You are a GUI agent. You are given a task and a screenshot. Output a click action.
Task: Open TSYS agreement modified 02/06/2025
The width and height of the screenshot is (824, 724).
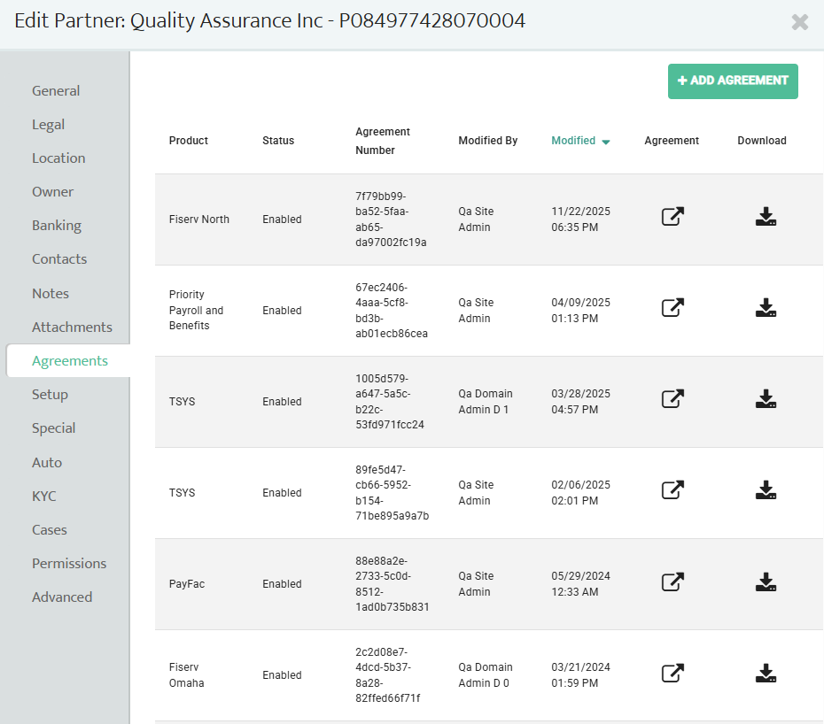point(672,489)
